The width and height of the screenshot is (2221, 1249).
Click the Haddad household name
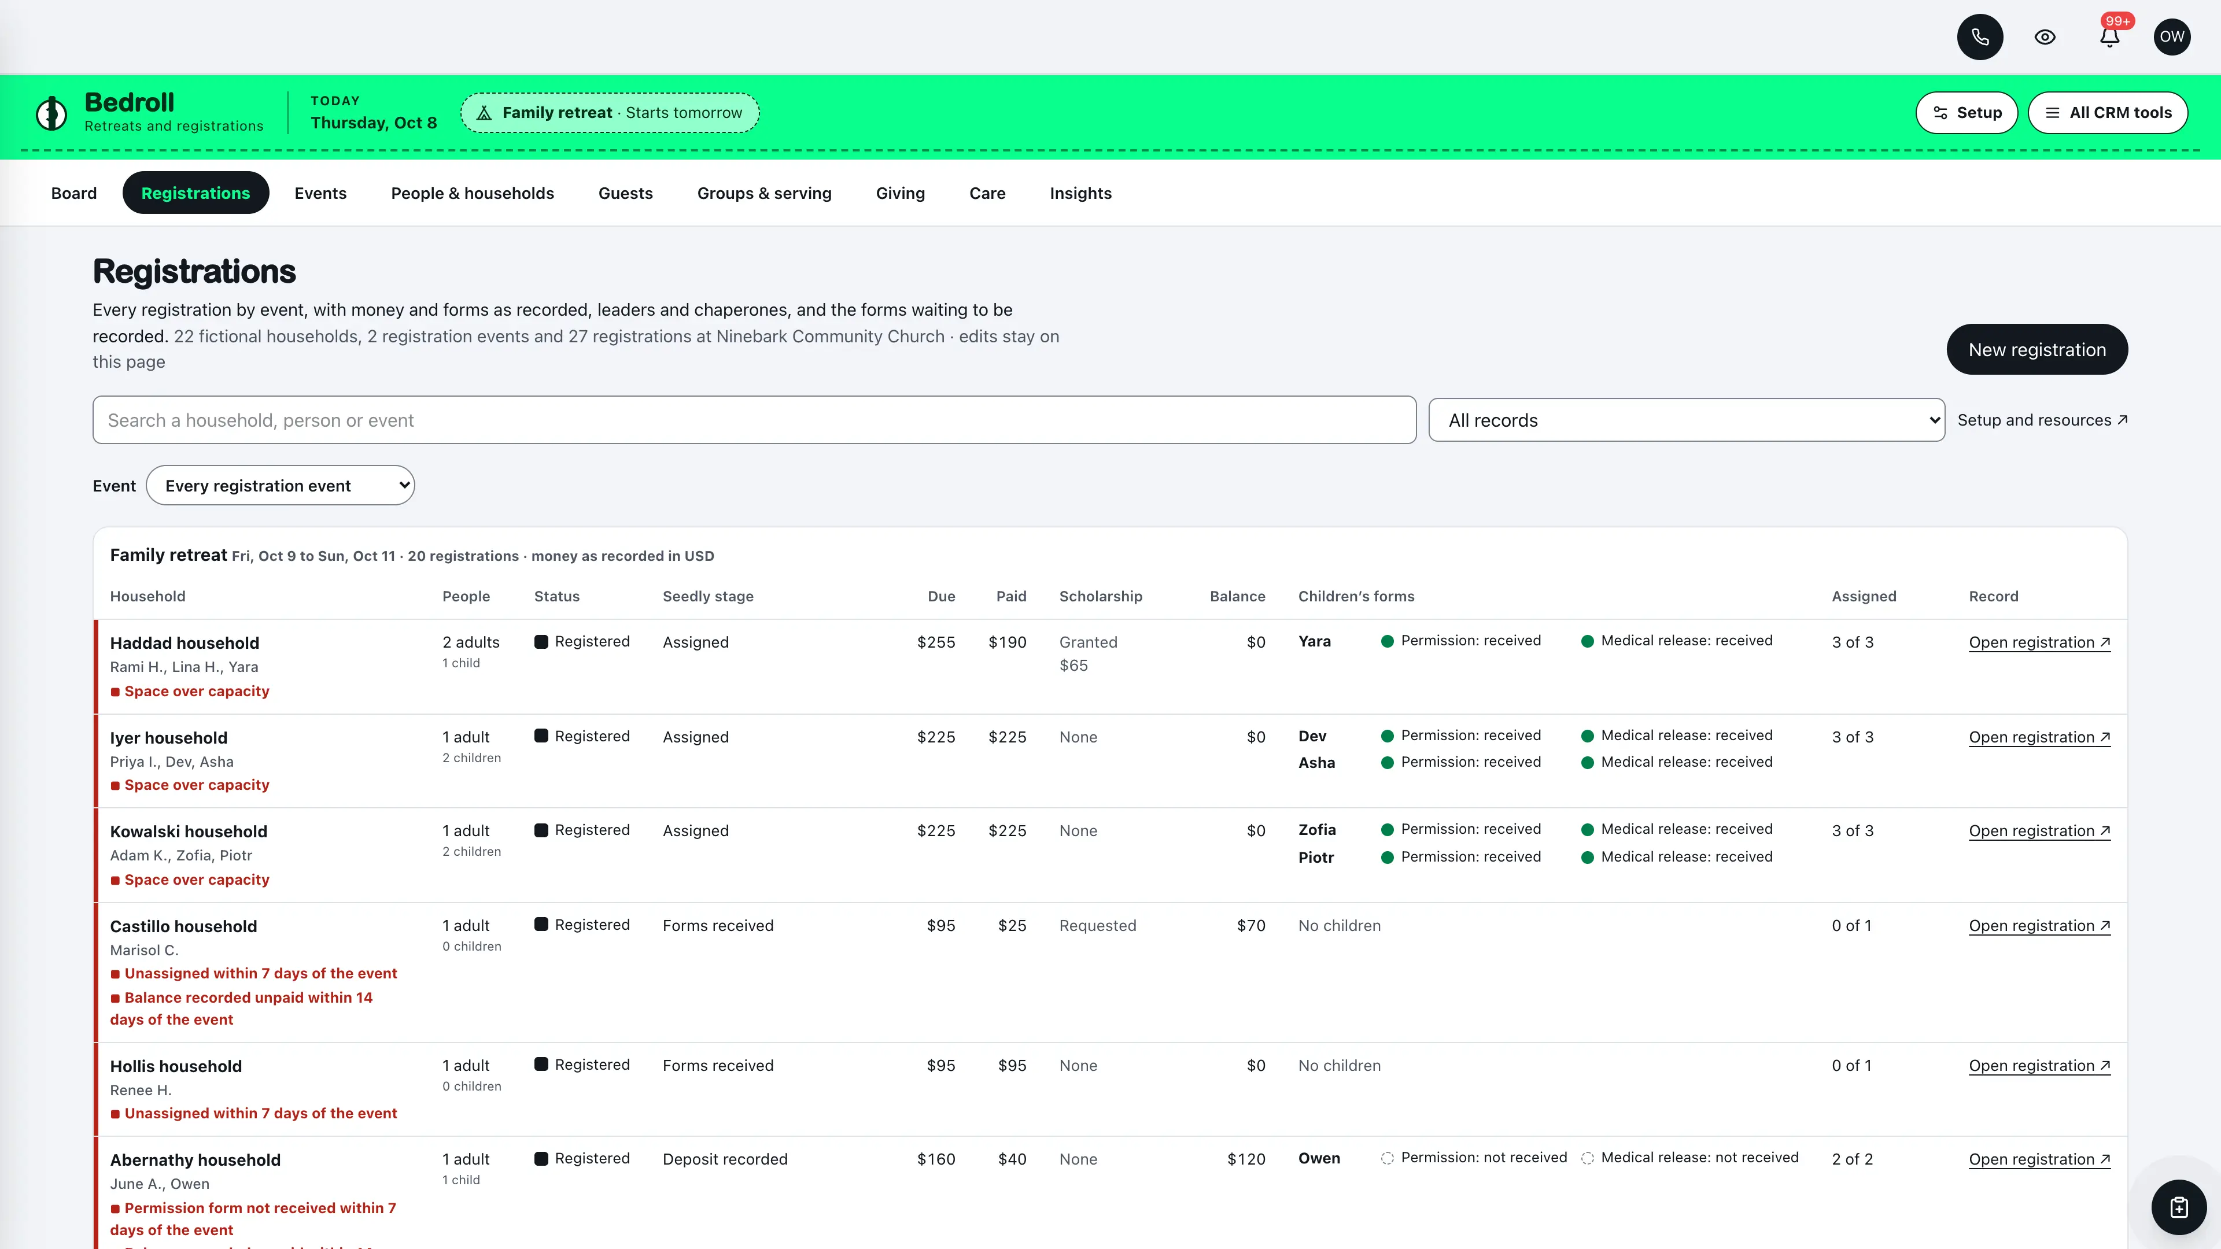tap(185, 643)
